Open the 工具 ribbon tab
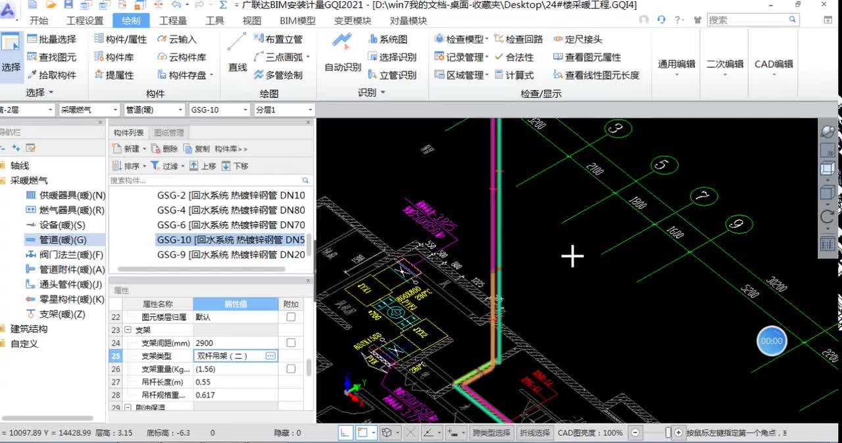This screenshot has height=443, width=842. [214, 20]
